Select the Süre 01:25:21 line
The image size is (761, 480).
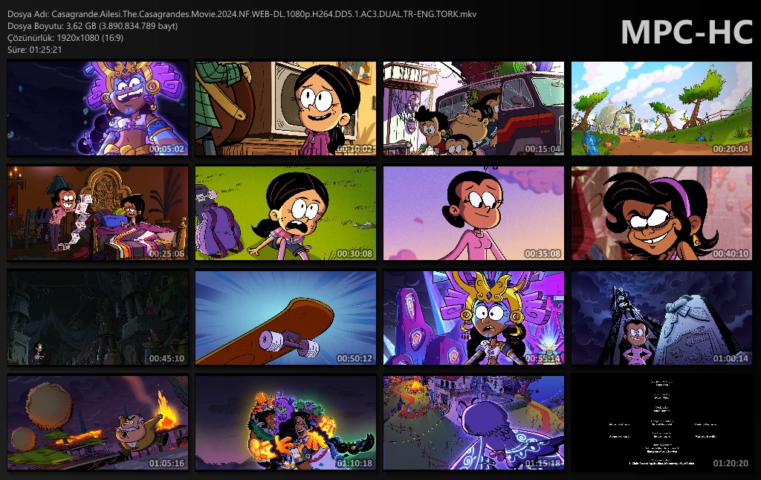tap(34, 50)
